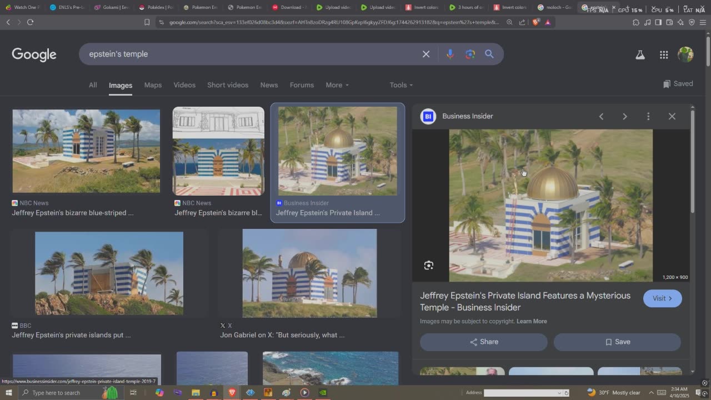Expand the Tools dropdown

pos(401,85)
